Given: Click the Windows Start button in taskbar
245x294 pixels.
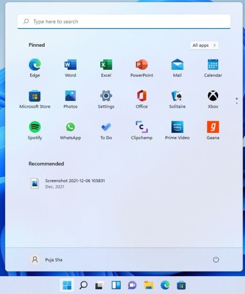Looking at the screenshot, I should tap(67, 286).
